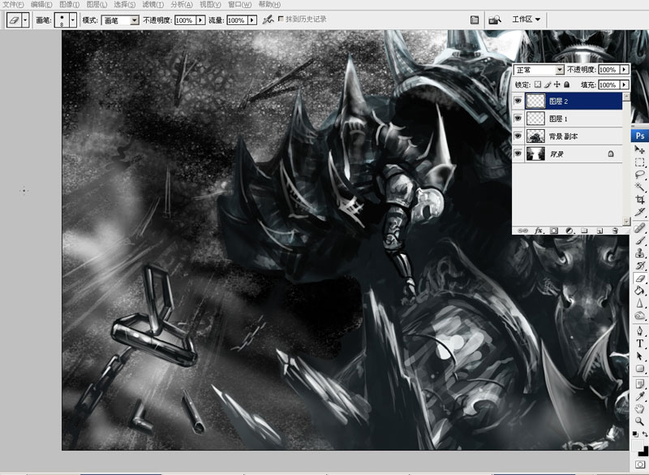
Task: Open 滤镜(T) menu
Action: pyautogui.click(x=153, y=5)
